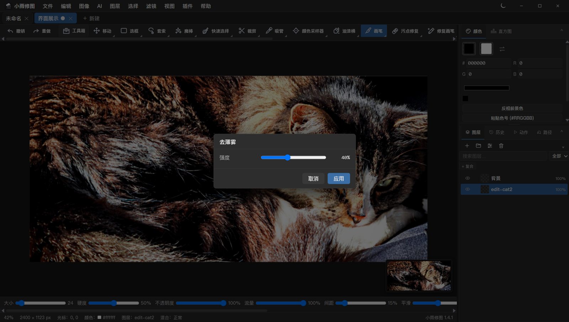
Task: Delete layer with trash icon
Action: coord(501,146)
